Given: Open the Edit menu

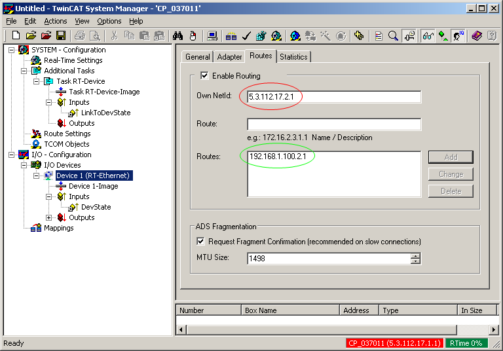Looking at the screenshot, I should (30, 21).
